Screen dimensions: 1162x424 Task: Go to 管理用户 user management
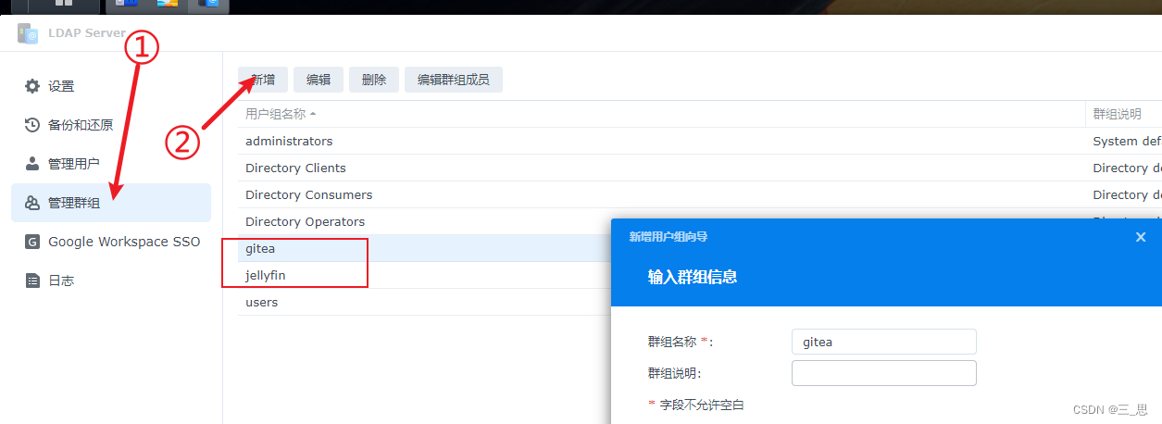[111, 164]
